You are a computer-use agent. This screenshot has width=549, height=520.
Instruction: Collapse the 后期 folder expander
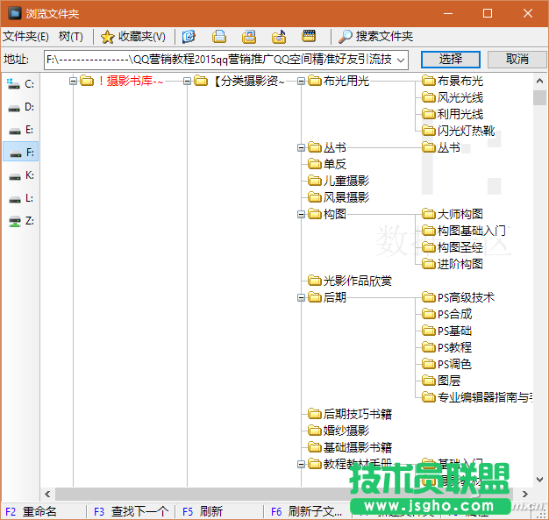point(302,298)
